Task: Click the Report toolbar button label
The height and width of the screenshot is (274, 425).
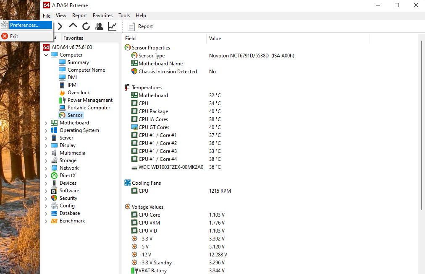Action: pyautogui.click(x=145, y=26)
